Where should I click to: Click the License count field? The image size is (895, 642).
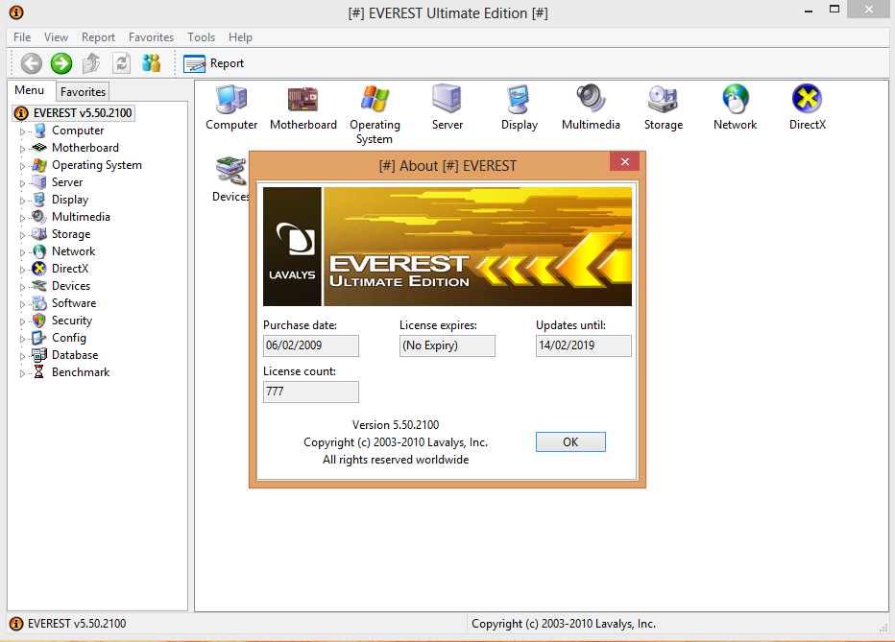311,392
